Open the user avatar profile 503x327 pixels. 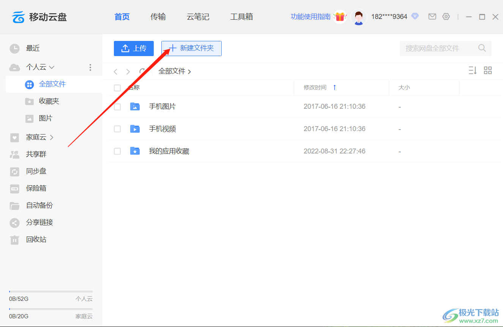(x=359, y=17)
